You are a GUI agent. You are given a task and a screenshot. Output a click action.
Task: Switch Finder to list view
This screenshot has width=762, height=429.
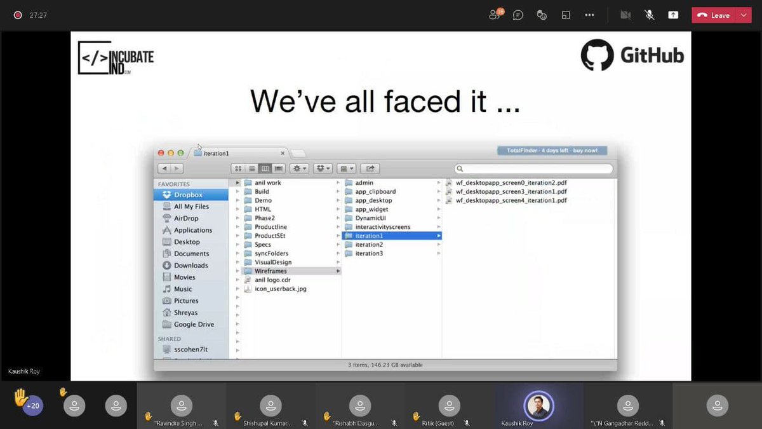coord(251,168)
